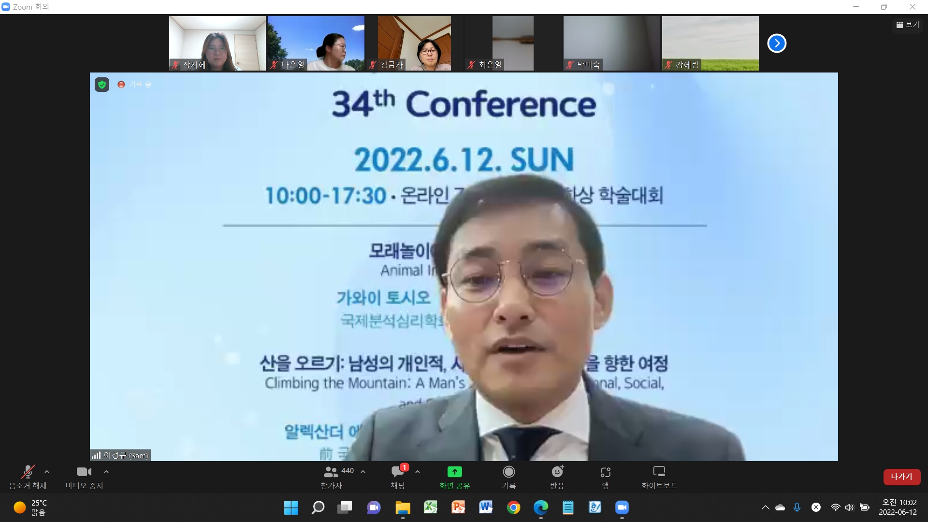Open Wi-Fi network settings tray icon
The height and width of the screenshot is (522, 928).
tap(835, 507)
